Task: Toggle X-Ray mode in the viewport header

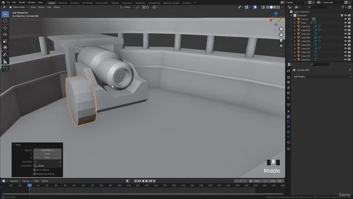Action: pos(263,7)
